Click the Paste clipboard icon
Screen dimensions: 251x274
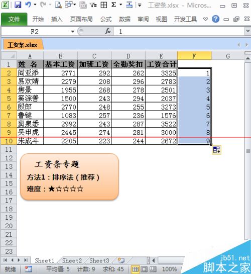pyautogui.click(x=83, y=5)
